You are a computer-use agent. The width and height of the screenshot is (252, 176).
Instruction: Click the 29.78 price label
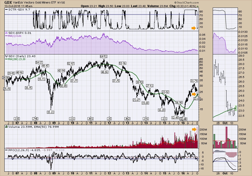(7, 89)
